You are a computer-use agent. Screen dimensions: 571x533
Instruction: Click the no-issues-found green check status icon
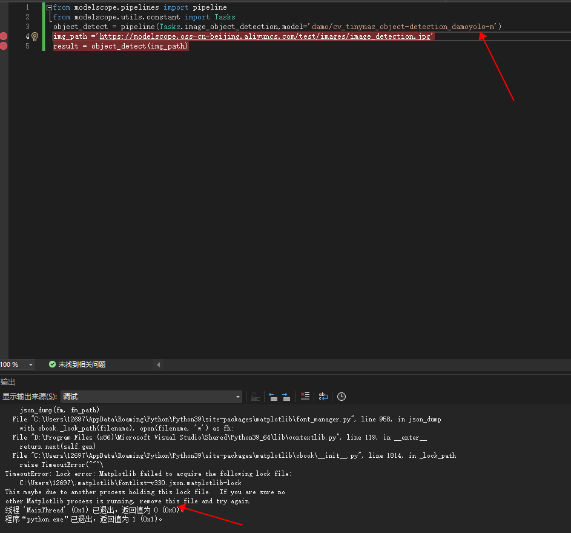(x=52, y=364)
